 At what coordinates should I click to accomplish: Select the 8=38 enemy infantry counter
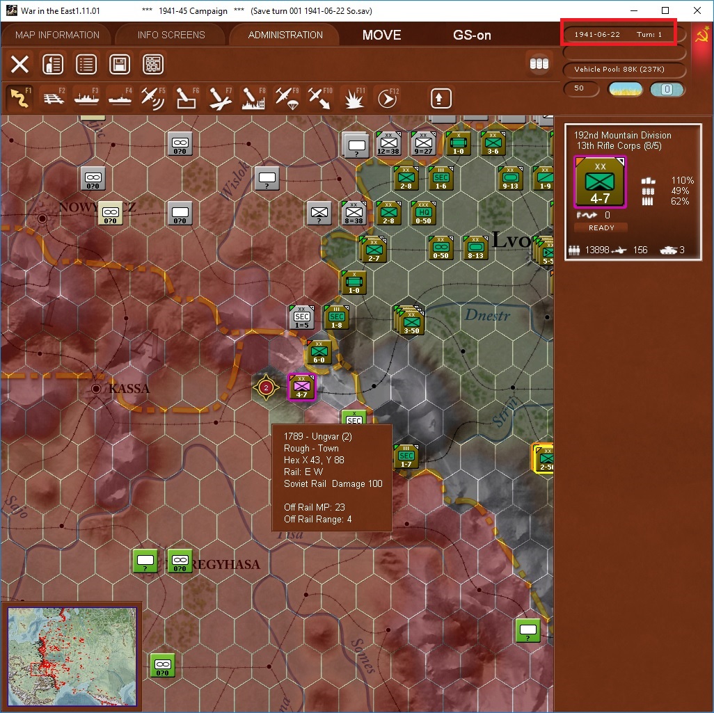click(354, 213)
